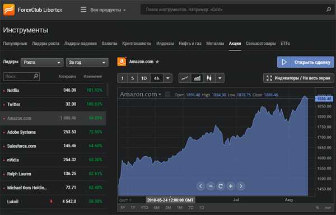The width and height of the screenshot is (336, 215).
Task: Toggle the log scale at the chart bottom
Action: click(x=328, y=208)
